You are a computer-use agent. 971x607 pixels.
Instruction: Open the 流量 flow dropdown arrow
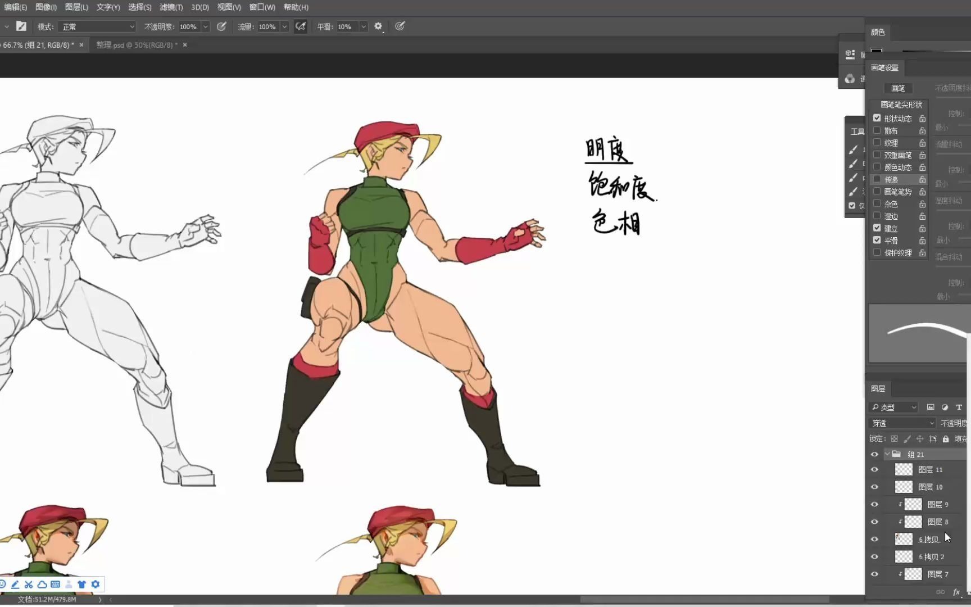285,26
